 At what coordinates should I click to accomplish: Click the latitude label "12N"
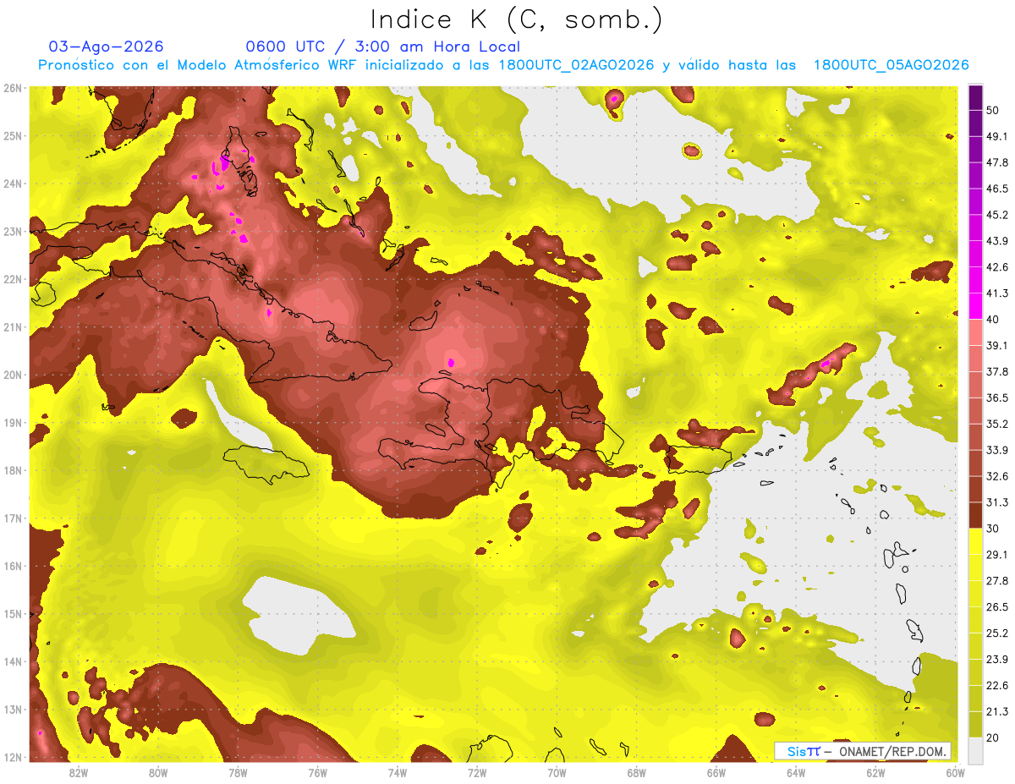(x=13, y=757)
